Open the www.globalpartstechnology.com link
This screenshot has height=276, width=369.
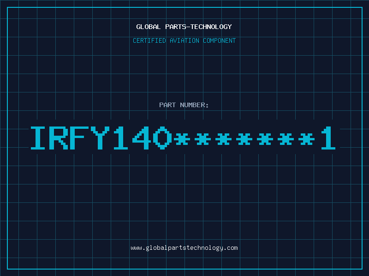pyautogui.click(x=184, y=248)
